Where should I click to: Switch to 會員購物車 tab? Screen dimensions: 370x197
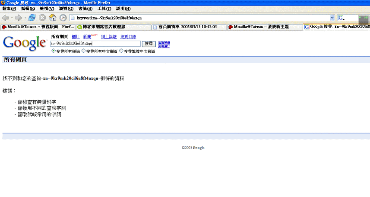189,27
